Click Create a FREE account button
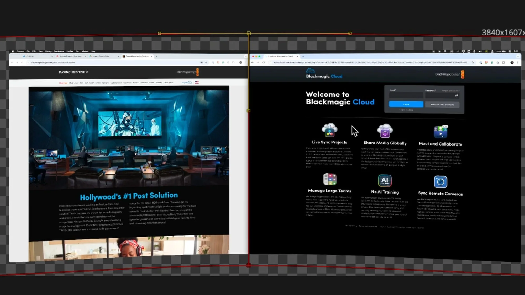The image size is (525, 295). pos(442,105)
